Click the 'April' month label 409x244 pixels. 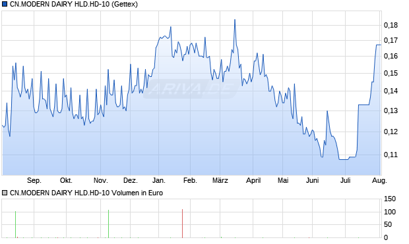[253, 180]
